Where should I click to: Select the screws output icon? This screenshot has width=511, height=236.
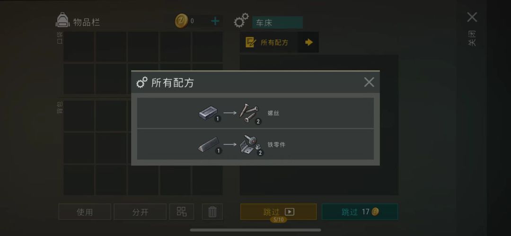(250, 113)
